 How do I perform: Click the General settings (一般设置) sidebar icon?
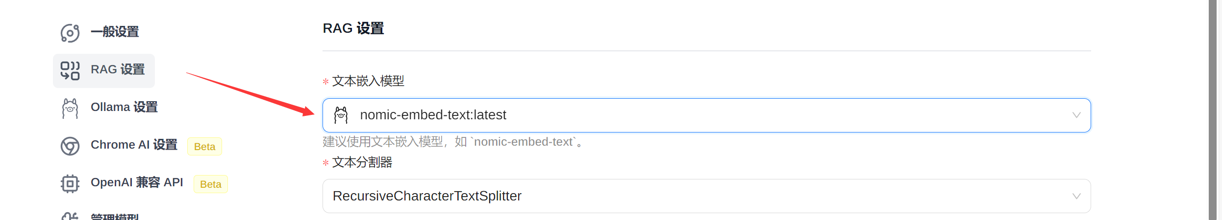70,33
